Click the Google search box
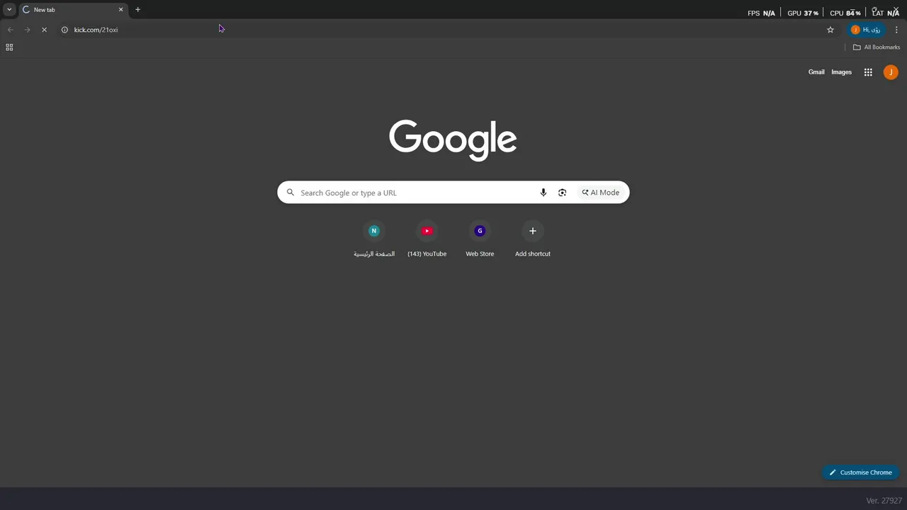 coord(453,193)
